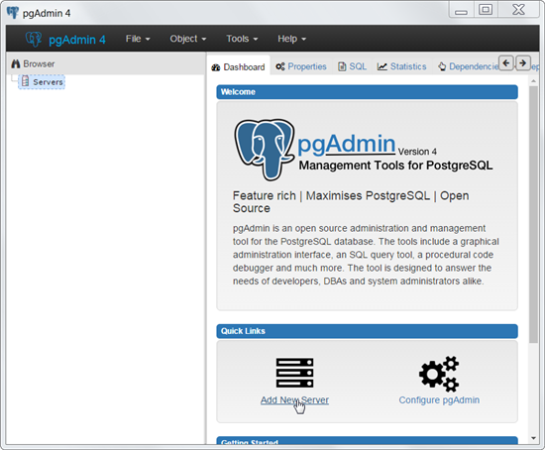The height and width of the screenshot is (450, 545).
Task: Click the server stack icon above Add New Server
Action: [294, 373]
